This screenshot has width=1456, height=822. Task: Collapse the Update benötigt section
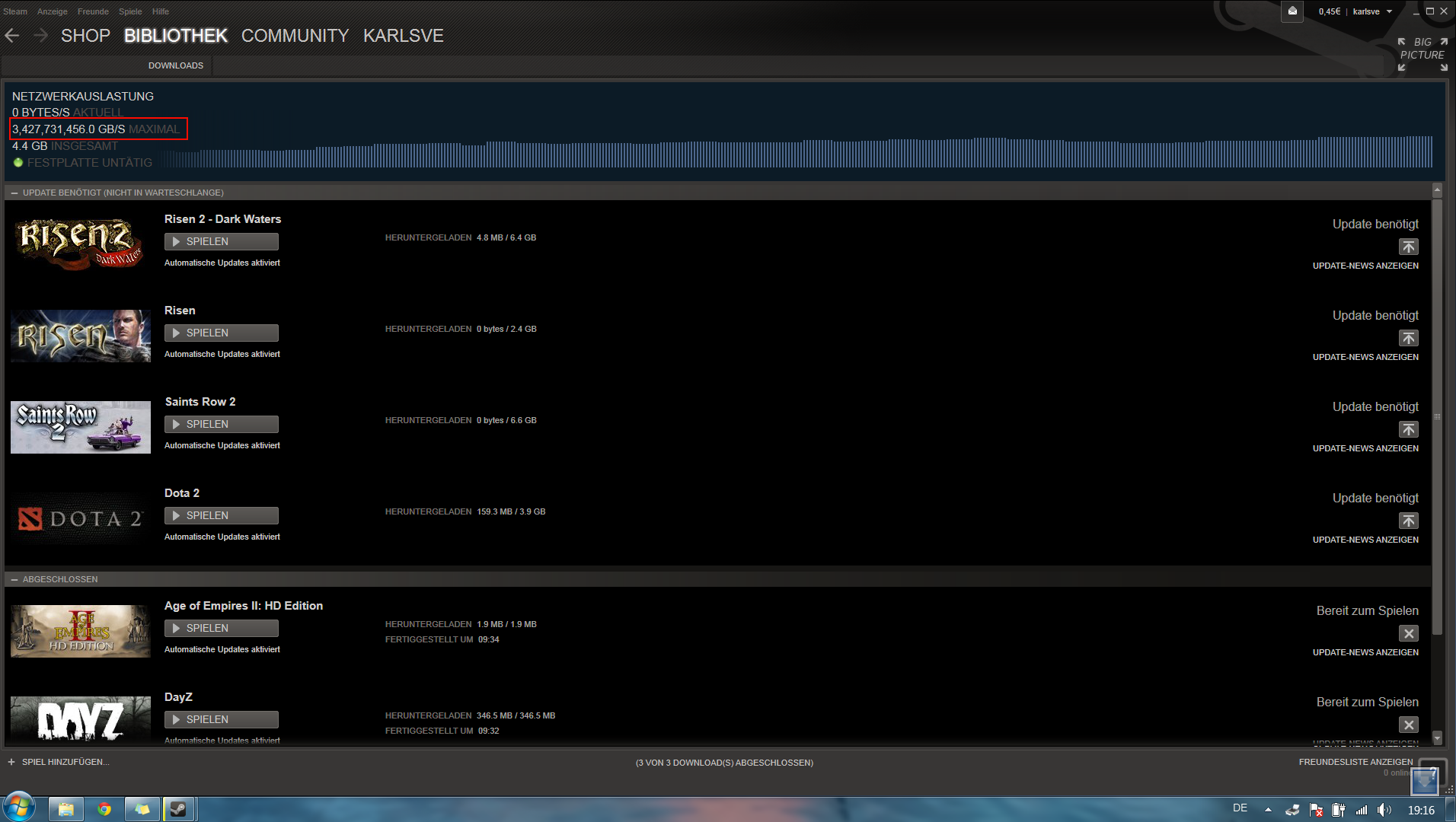14,193
